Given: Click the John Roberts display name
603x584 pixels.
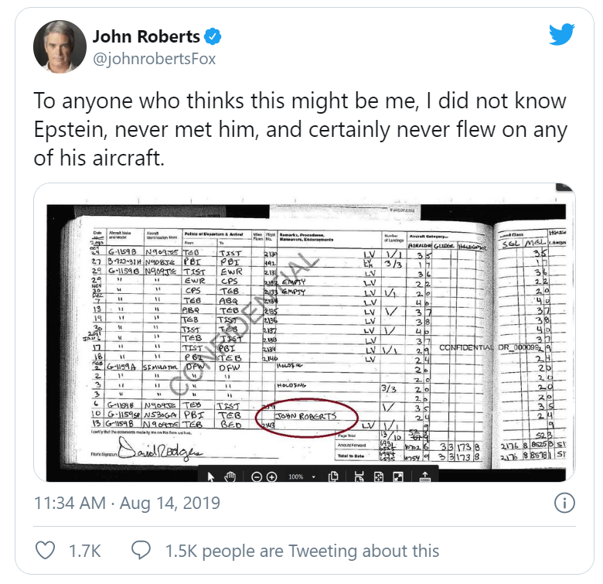Looking at the screenshot, I should point(146,36).
